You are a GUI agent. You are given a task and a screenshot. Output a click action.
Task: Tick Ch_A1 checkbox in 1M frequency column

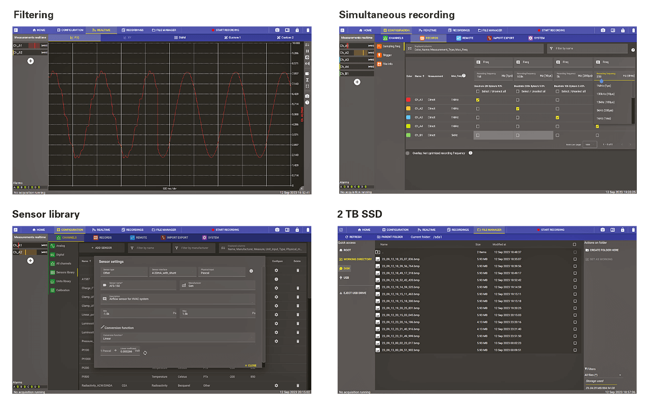[x=478, y=100]
